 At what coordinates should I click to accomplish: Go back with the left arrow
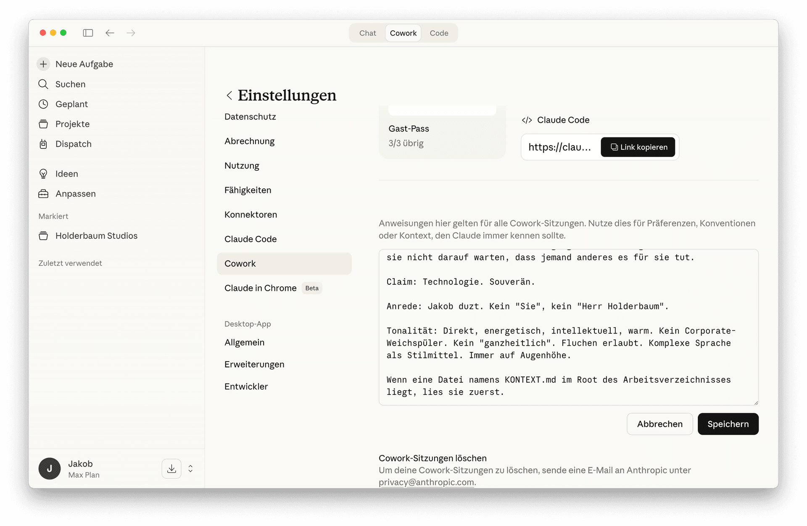[110, 33]
